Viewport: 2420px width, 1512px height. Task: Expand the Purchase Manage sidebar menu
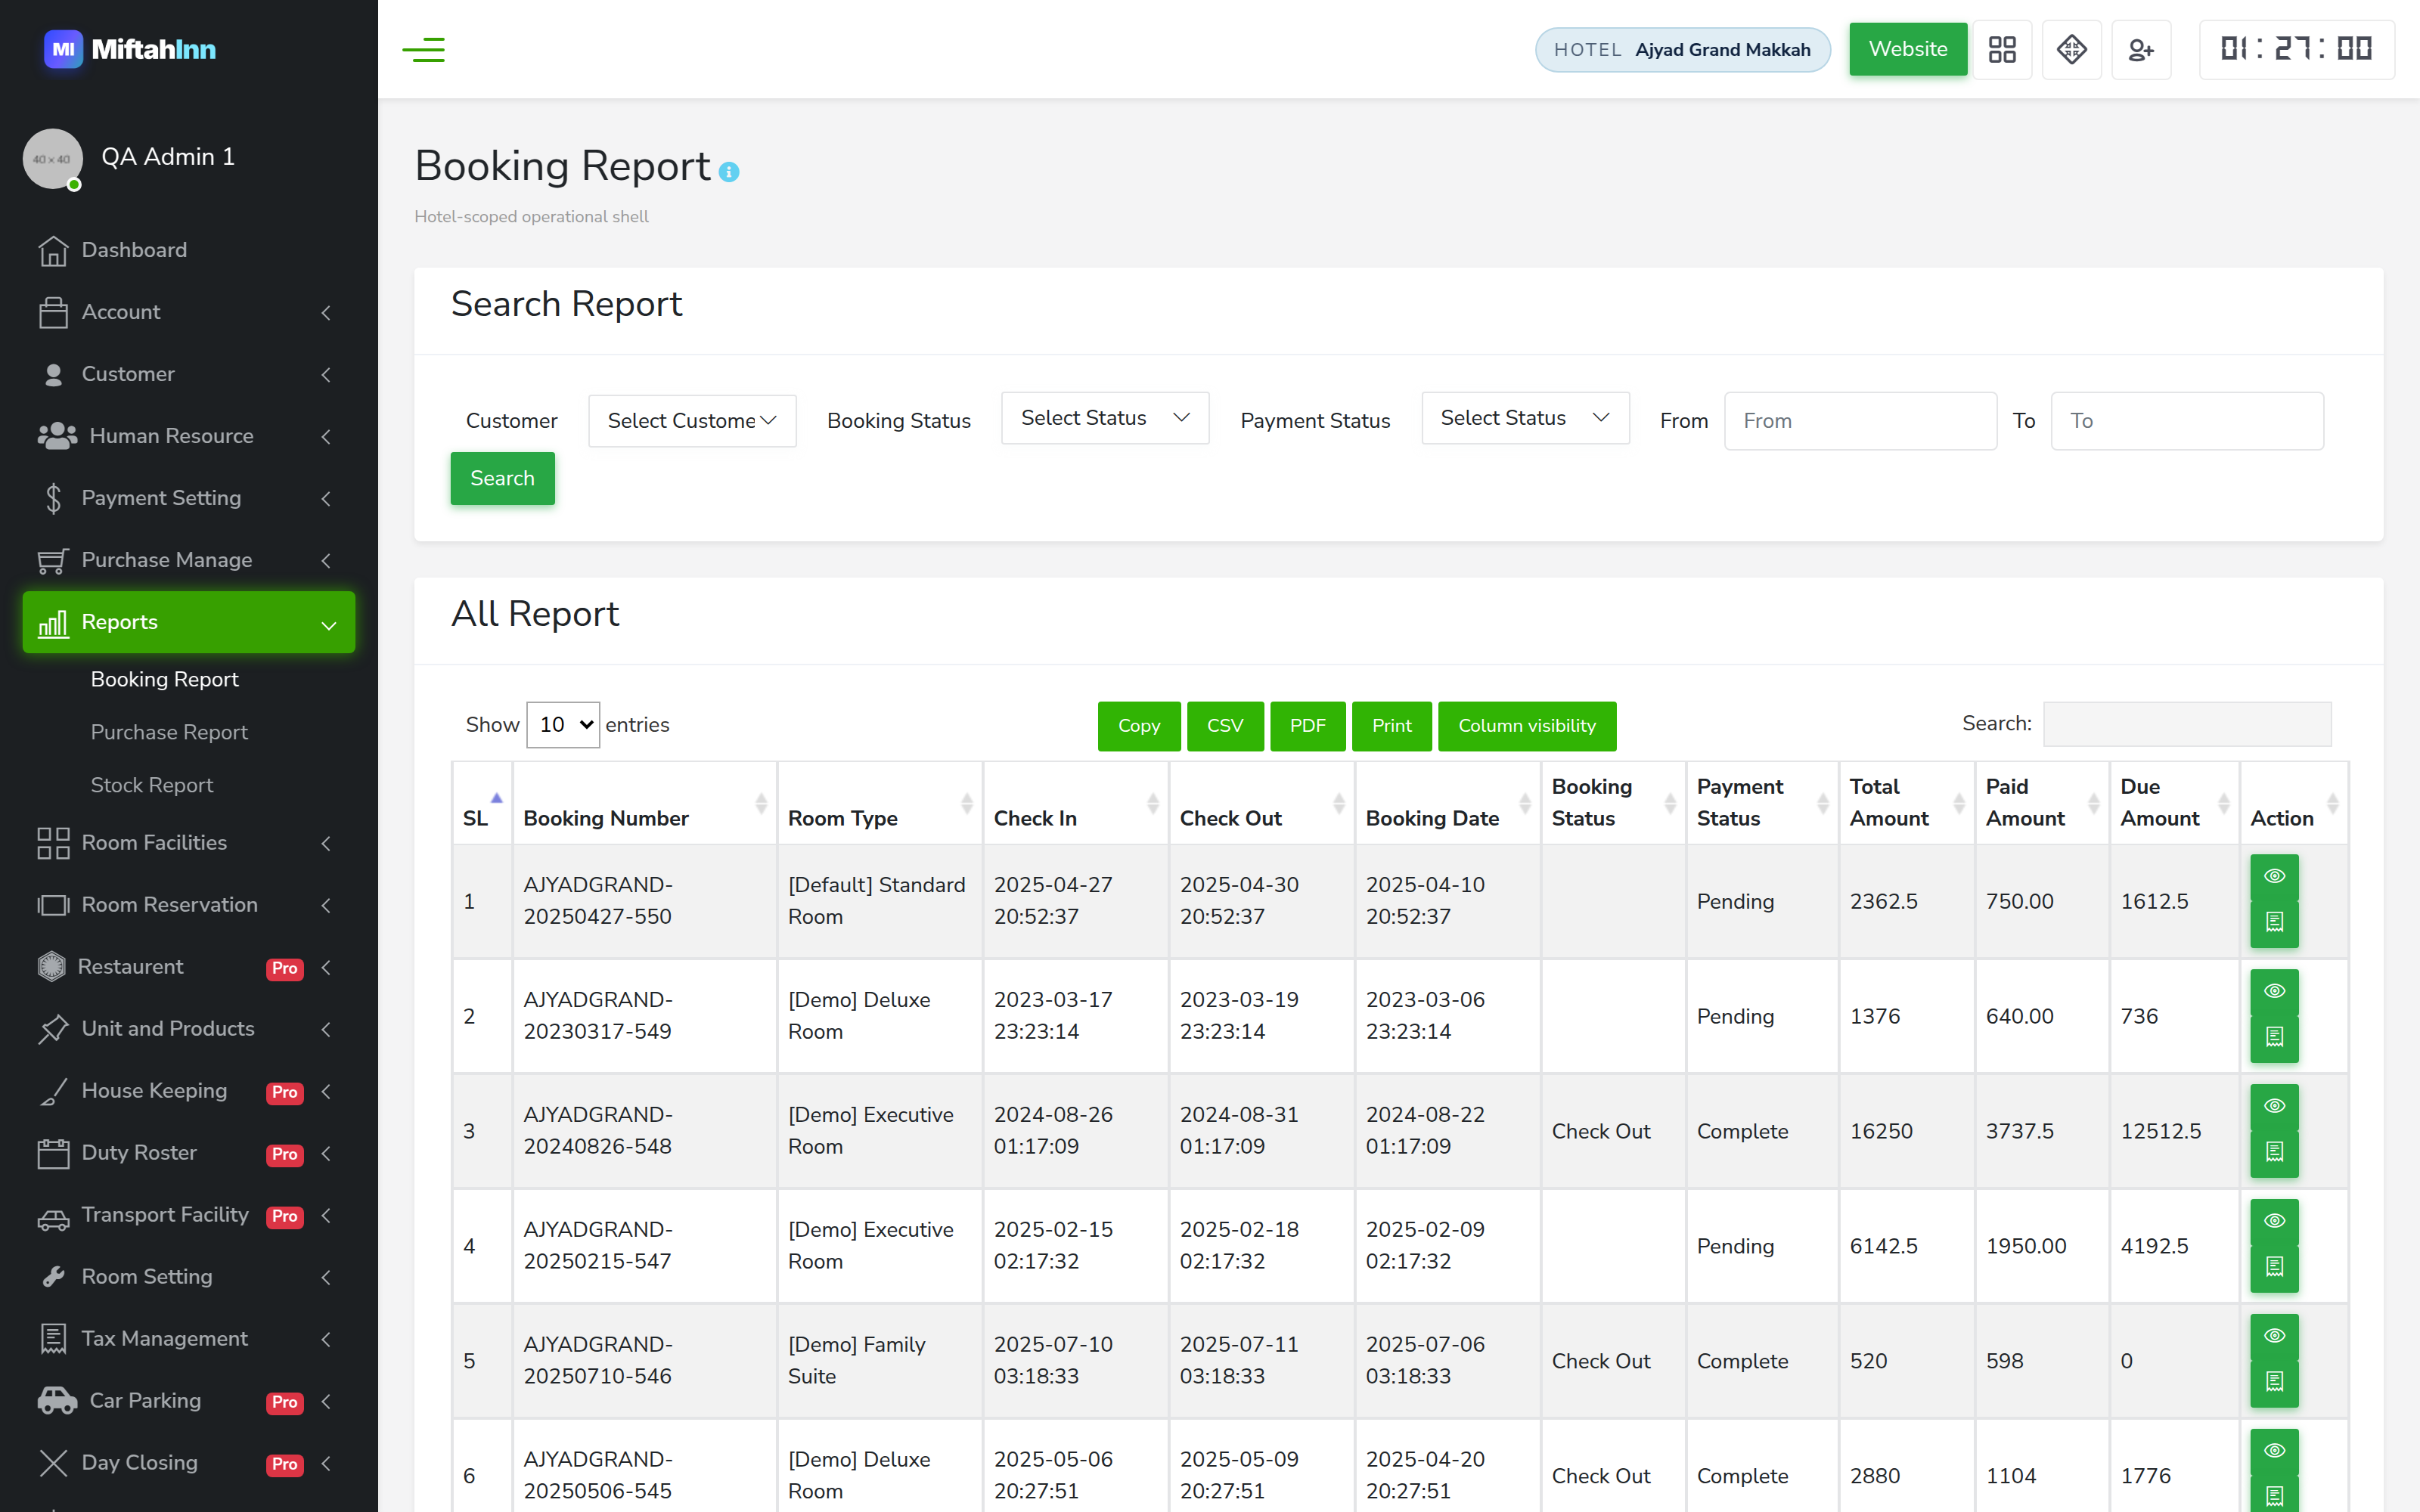pyautogui.click(x=188, y=560)
